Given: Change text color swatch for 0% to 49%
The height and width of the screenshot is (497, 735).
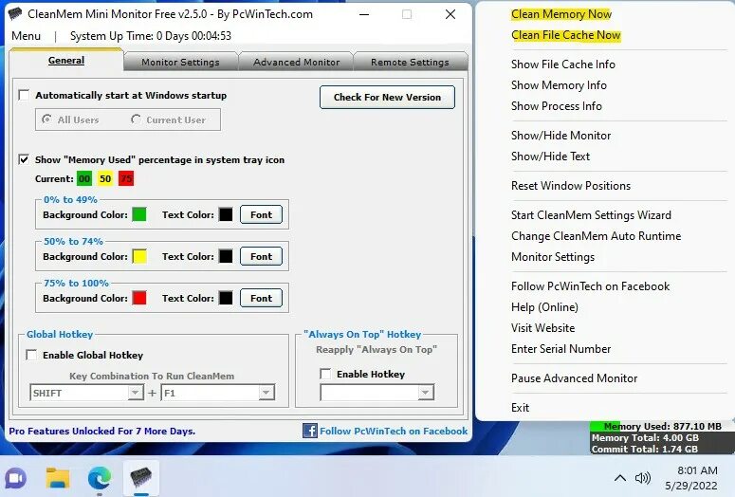Looking at the screenshot, I should point(226,214).
